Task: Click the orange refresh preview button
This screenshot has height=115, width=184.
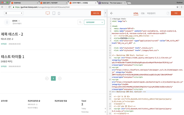Action: 96,13
